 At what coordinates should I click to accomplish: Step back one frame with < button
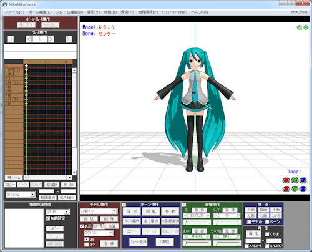[x=29, y=39]
